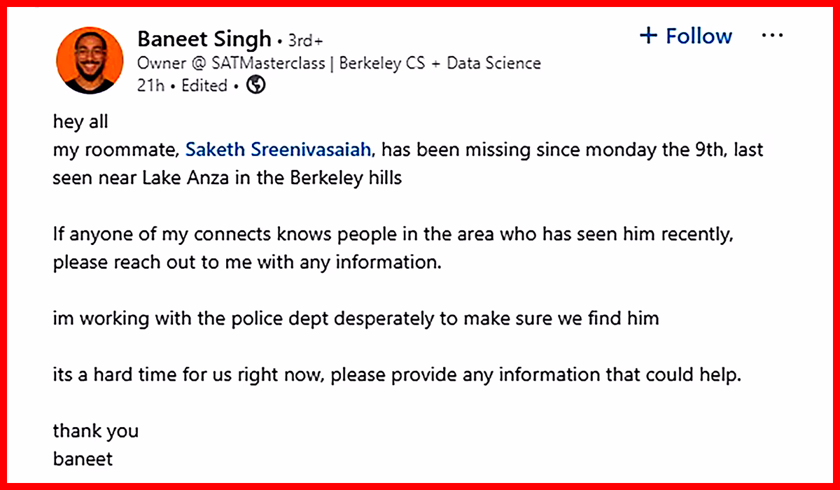Follow Baneet Singh using the Follow button
The image size is (840, 490).
pyautogui.click(x=686, y=35)
